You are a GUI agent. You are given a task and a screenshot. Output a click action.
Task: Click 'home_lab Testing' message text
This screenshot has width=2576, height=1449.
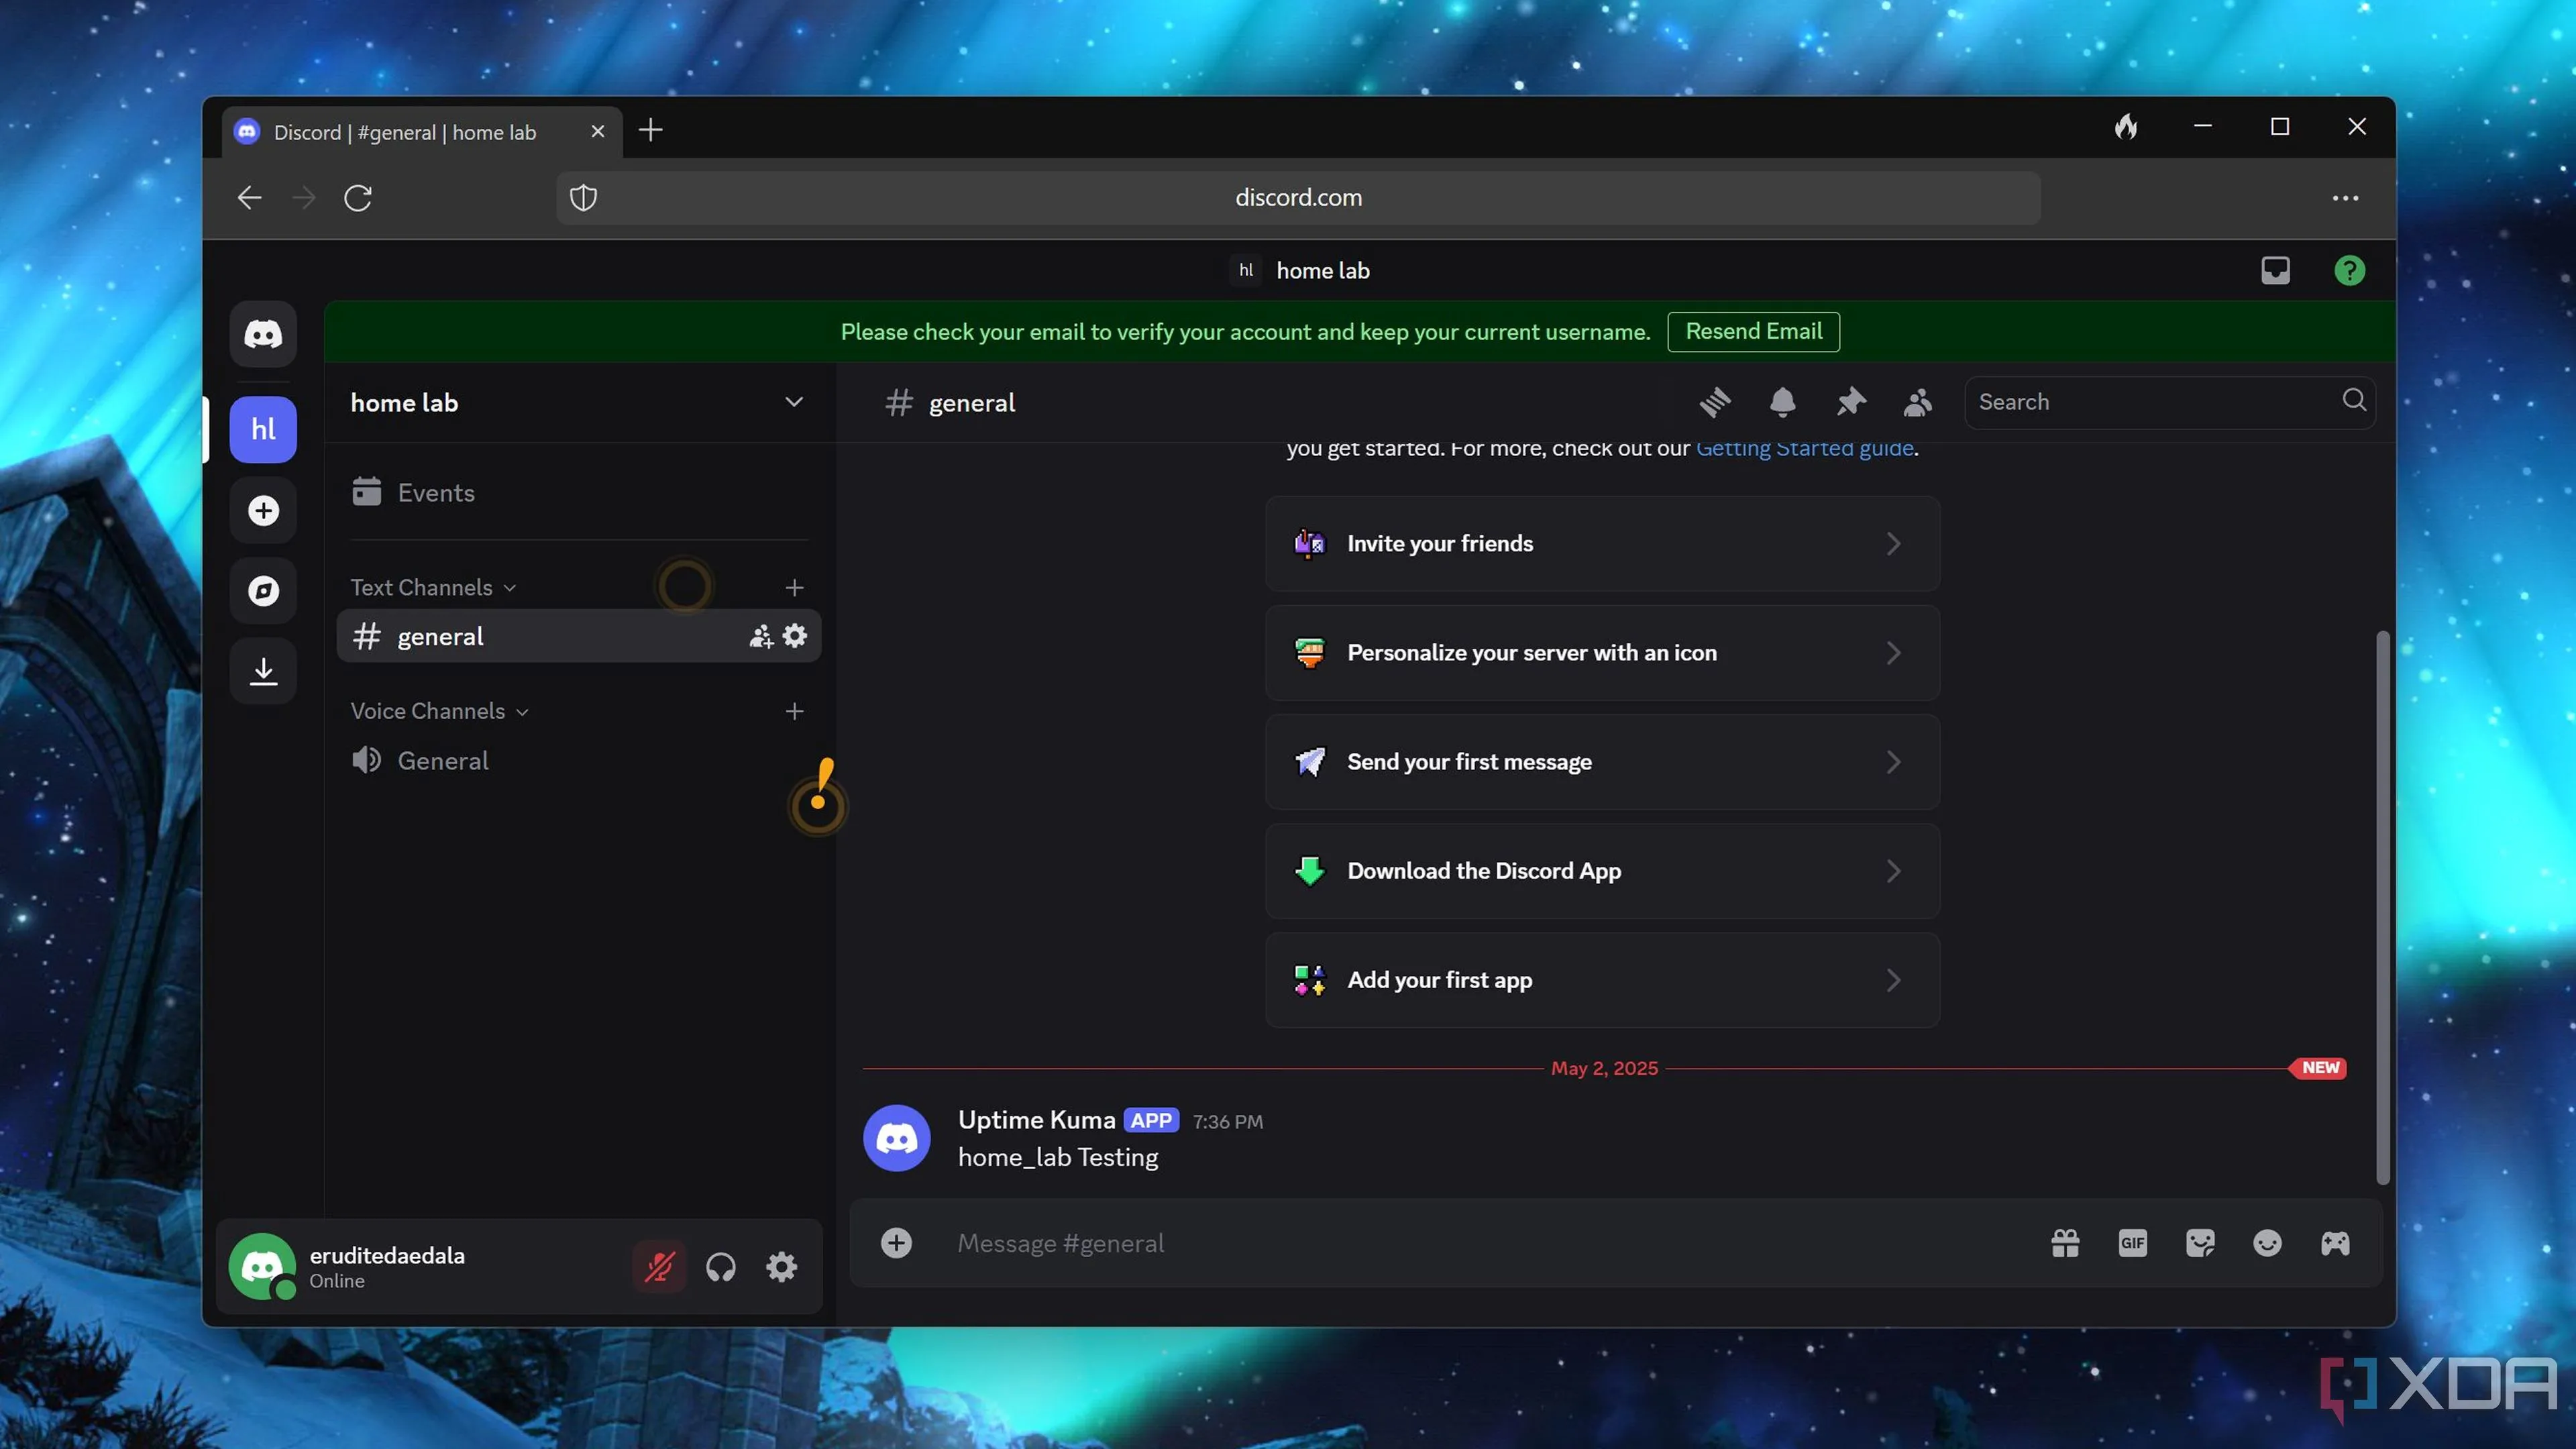click(x=1058, y=1157)
